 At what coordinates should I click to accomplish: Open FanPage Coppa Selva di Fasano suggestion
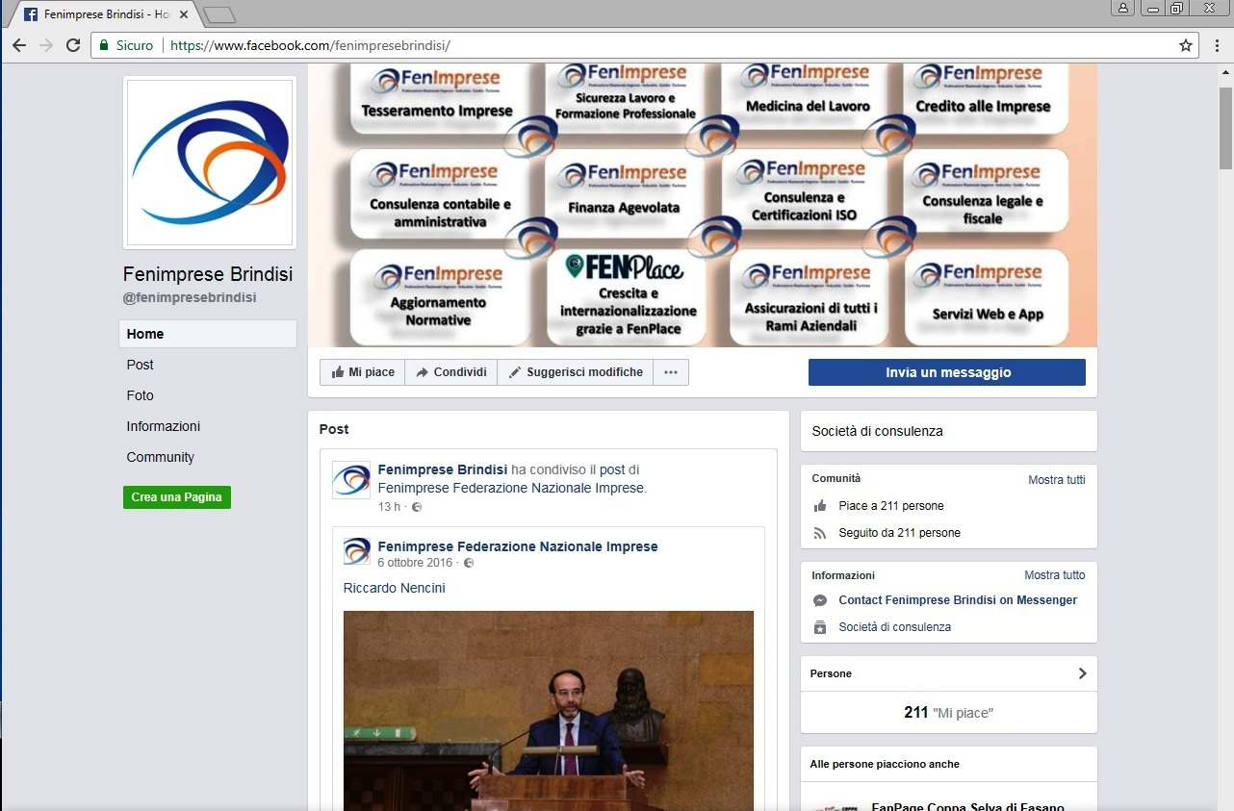(967, 805)
